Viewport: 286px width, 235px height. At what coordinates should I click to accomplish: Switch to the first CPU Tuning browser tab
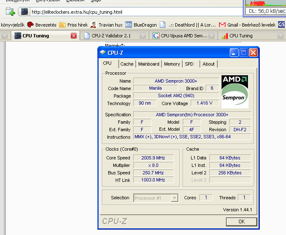click(x=45, y=36)
